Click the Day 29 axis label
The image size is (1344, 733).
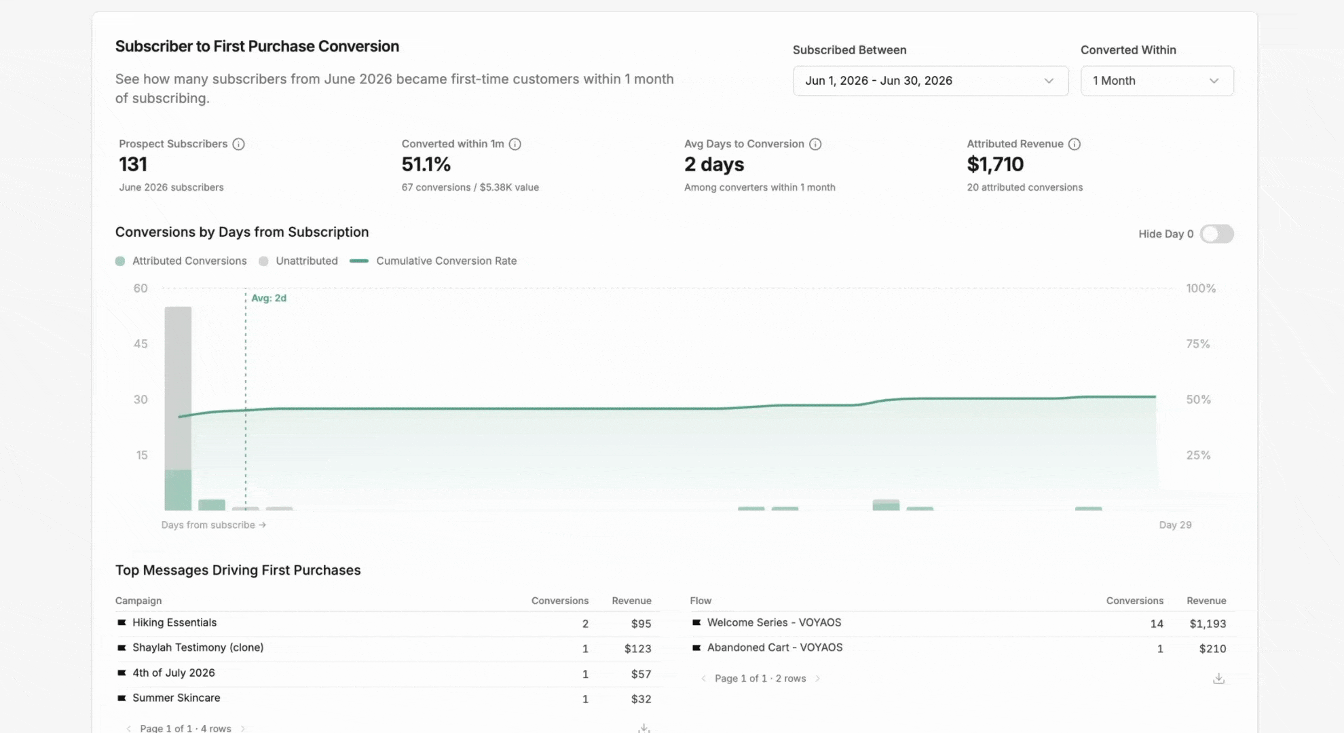[1175, 525]
